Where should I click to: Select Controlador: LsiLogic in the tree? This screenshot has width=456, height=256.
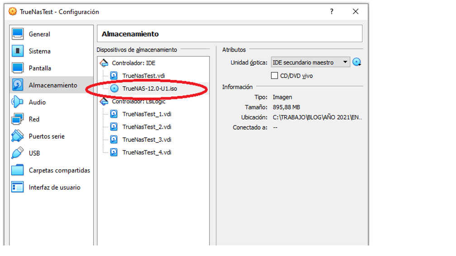[x=139, y=102]
